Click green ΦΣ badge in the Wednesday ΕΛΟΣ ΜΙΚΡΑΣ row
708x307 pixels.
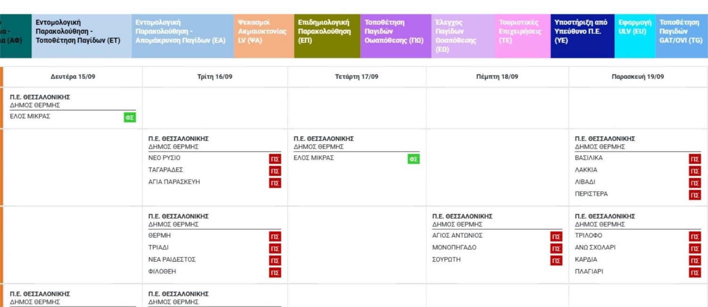point(413,159)
